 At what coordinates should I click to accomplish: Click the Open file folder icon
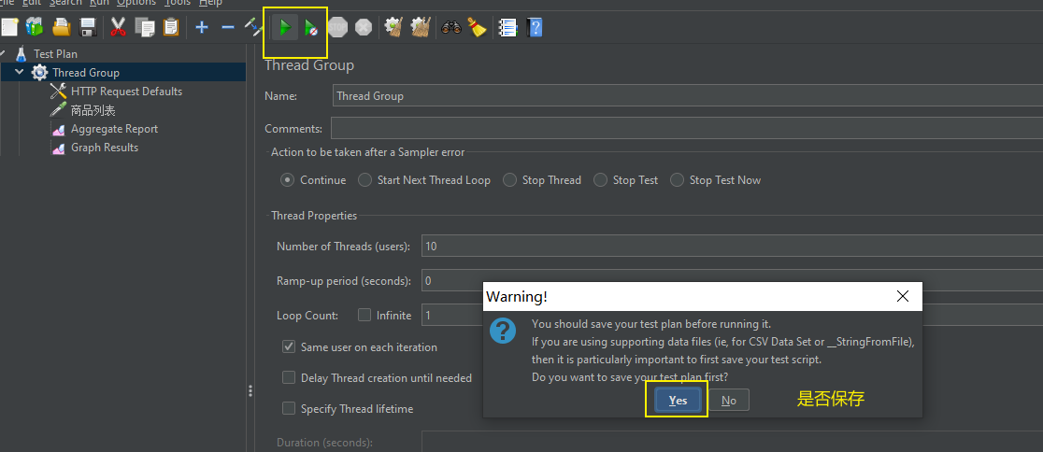[x=62, y=27]
